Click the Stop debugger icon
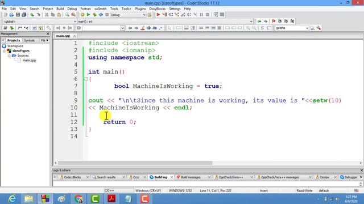 (208, 15)
